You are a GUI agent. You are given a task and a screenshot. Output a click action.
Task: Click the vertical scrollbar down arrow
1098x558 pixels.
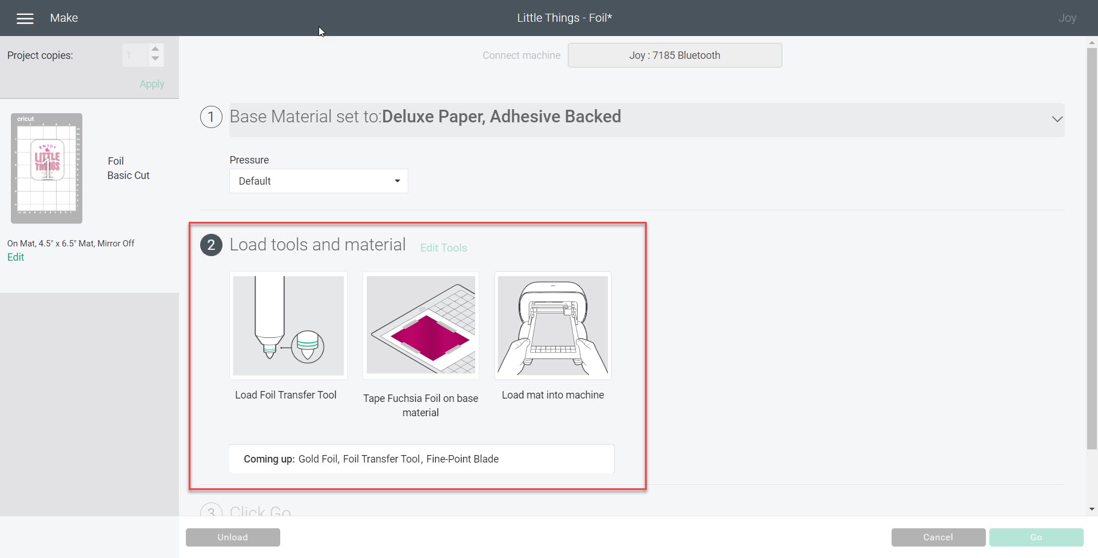click(1092, 509)
